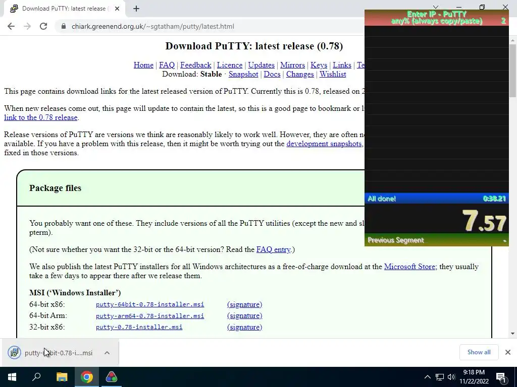Screen dimensions: 517x387
Task: Download 32-bit putty-0.78-installer.msi
Action: 139,327
